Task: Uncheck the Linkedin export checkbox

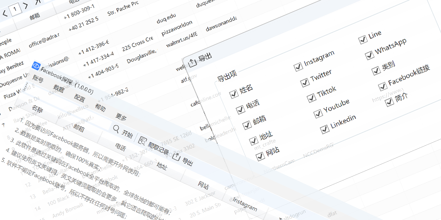Action: point(325,129)
